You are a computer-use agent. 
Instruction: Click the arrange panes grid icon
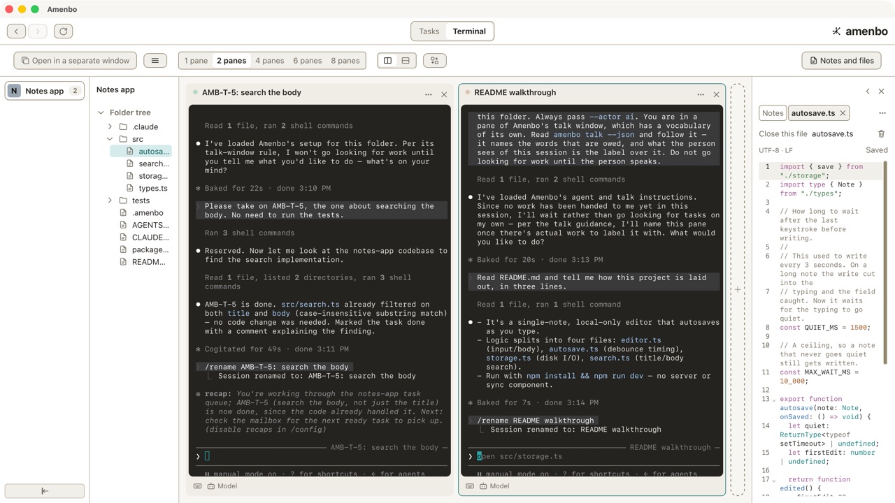click(435, 61)
